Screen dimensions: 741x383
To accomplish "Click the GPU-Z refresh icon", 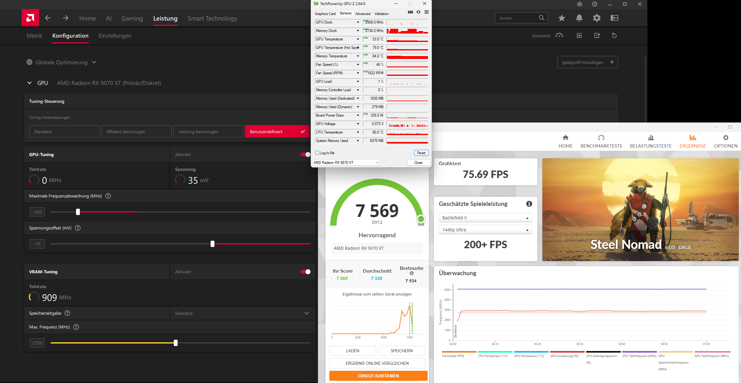I will pyautogui.click(x=418, y=12).
